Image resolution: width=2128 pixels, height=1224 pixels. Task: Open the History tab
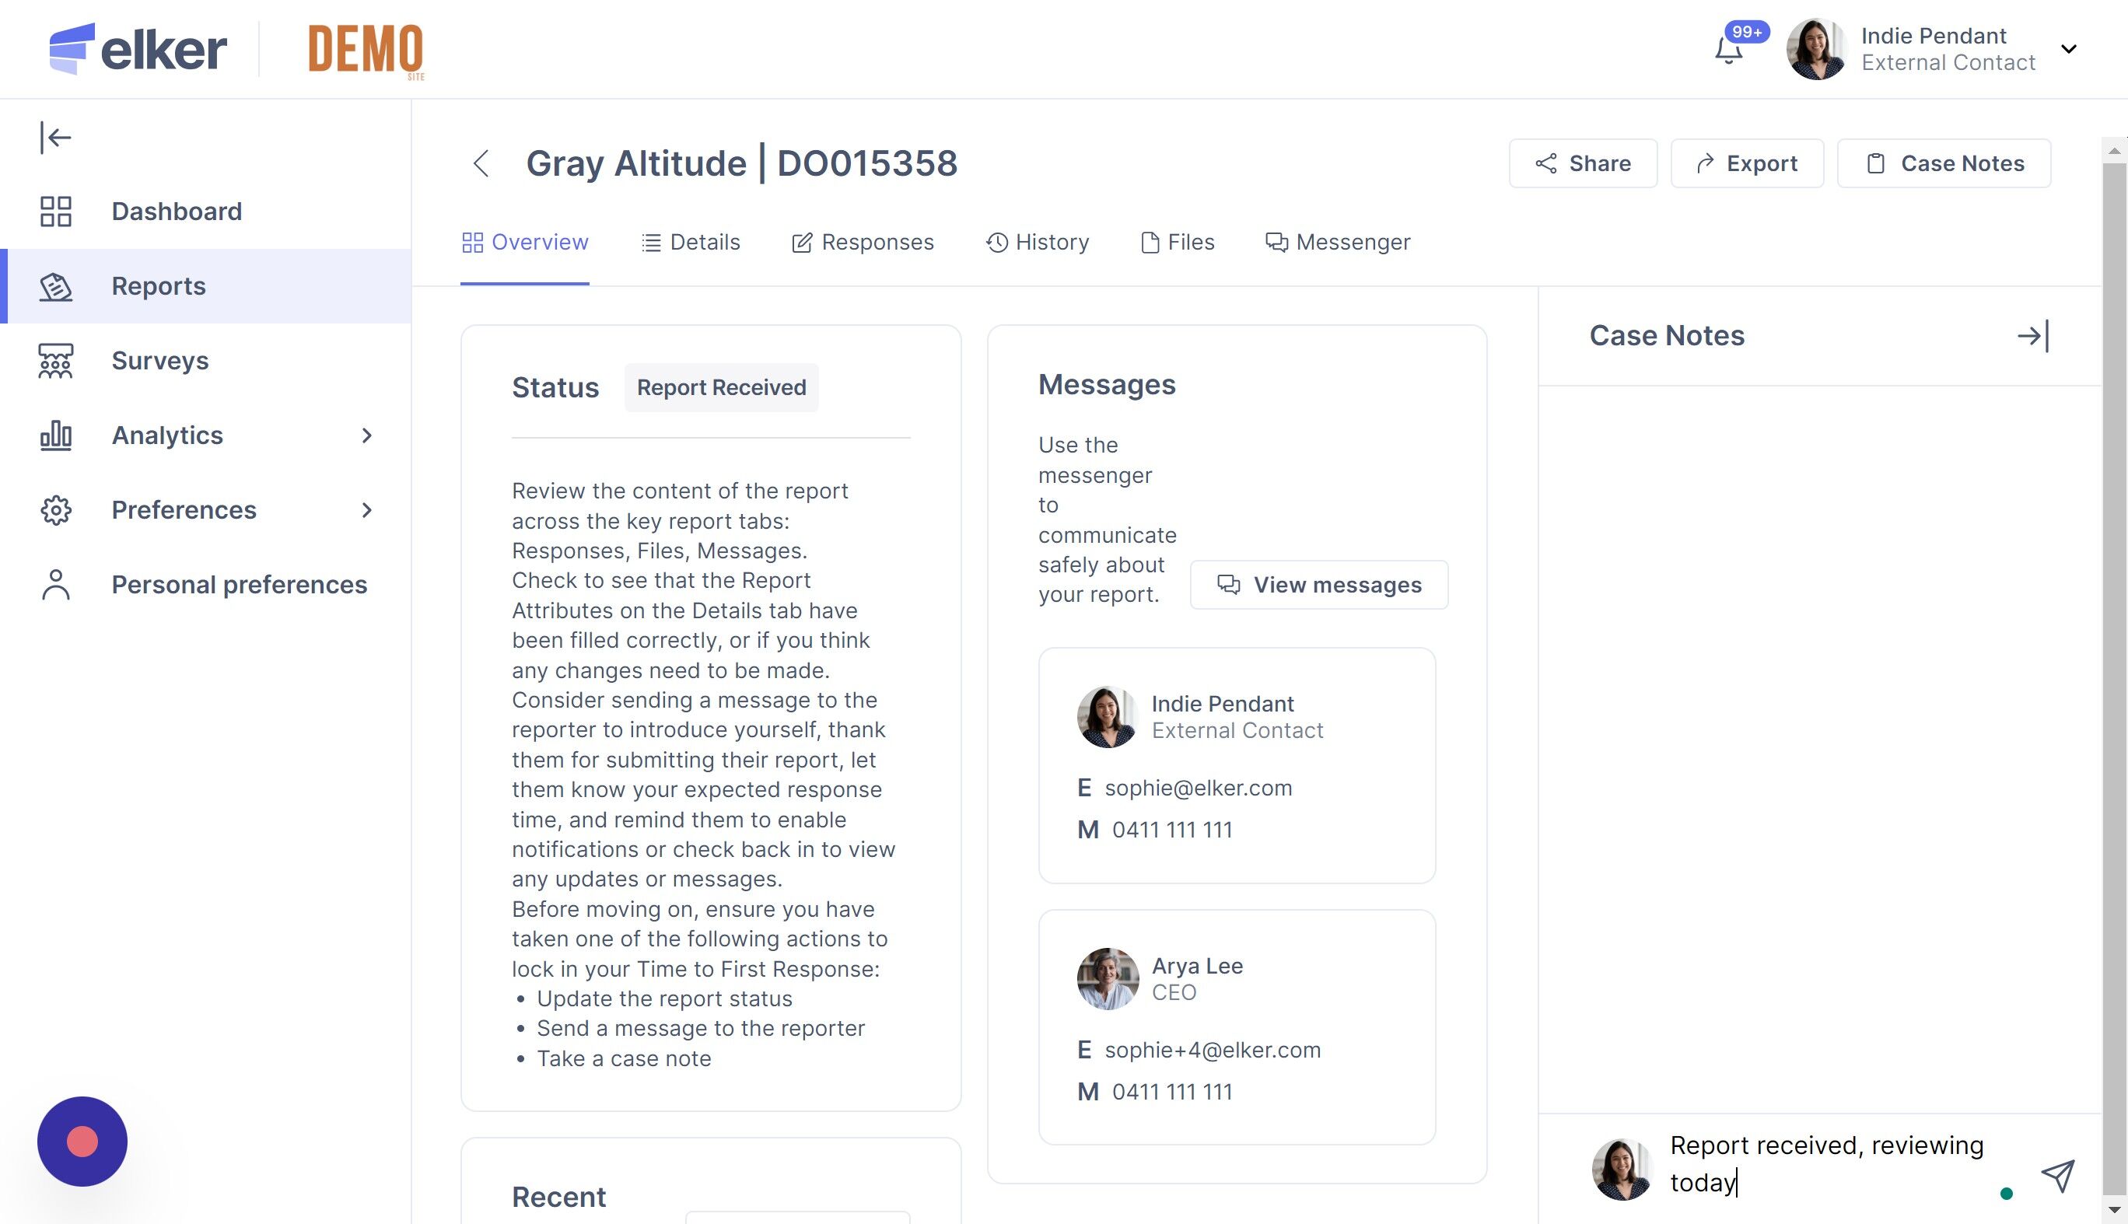coord(1038,242)
